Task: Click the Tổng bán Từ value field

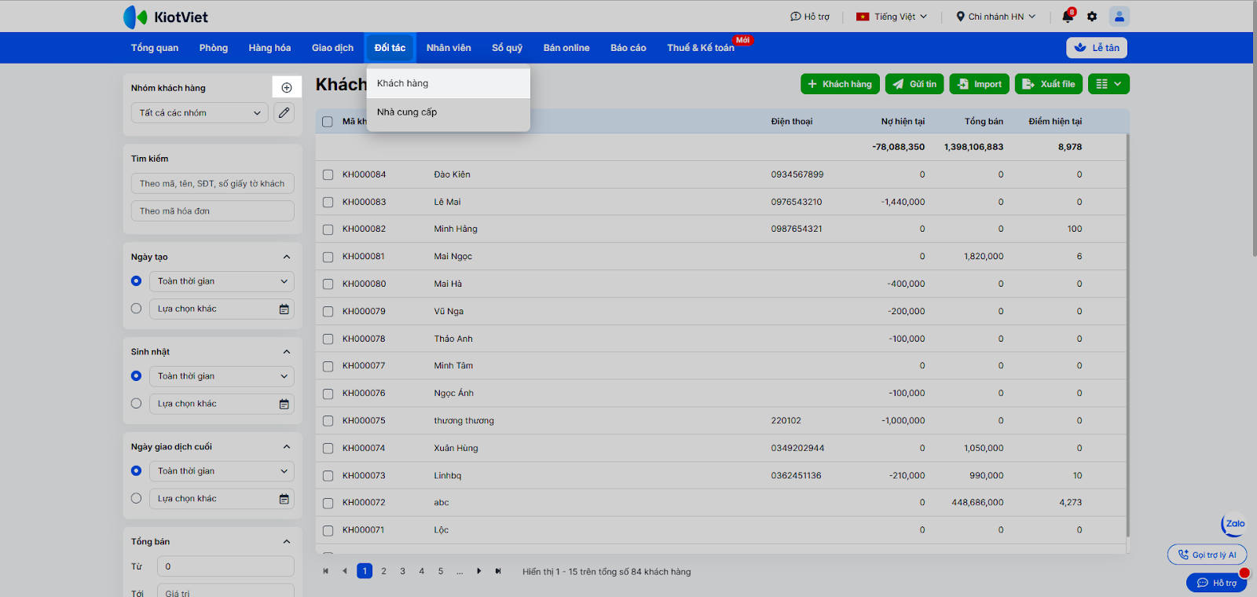Action: coord(226,566)
